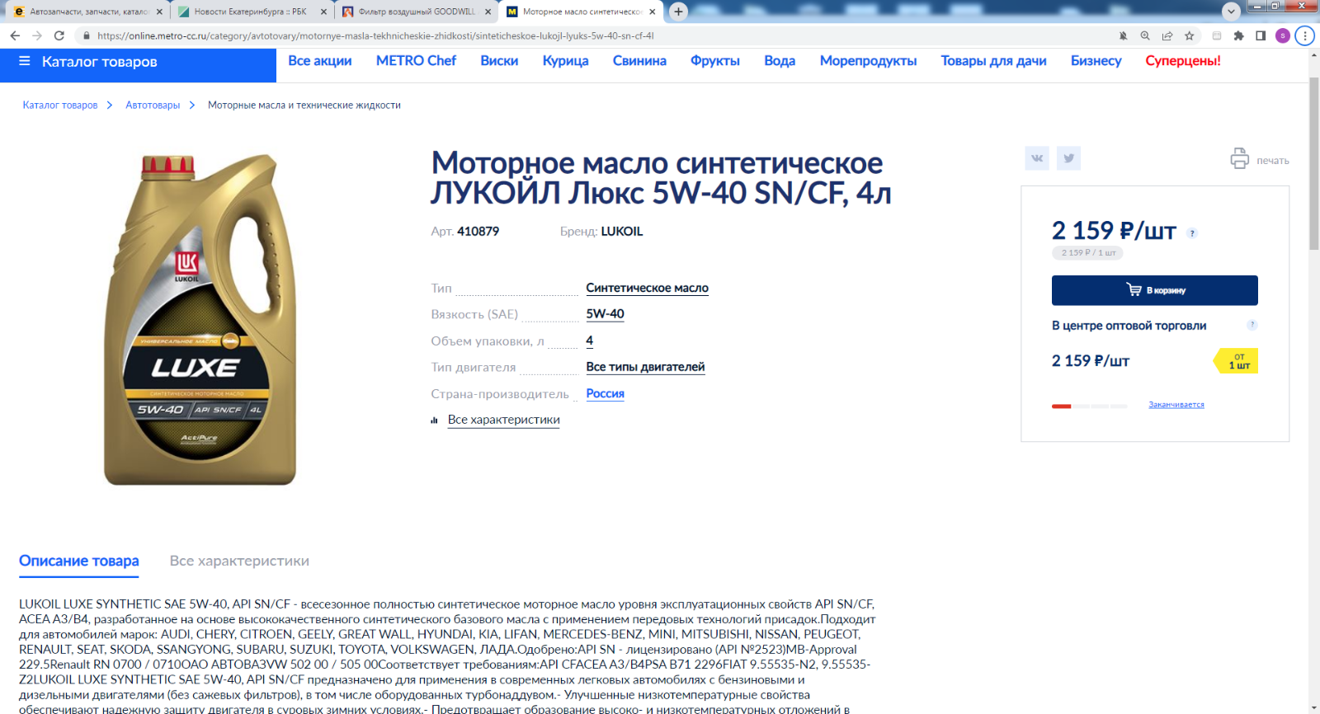This screenshot has height=714, width=1320.
Task: Open Фрукты category
Action: (x=715, y=61)
